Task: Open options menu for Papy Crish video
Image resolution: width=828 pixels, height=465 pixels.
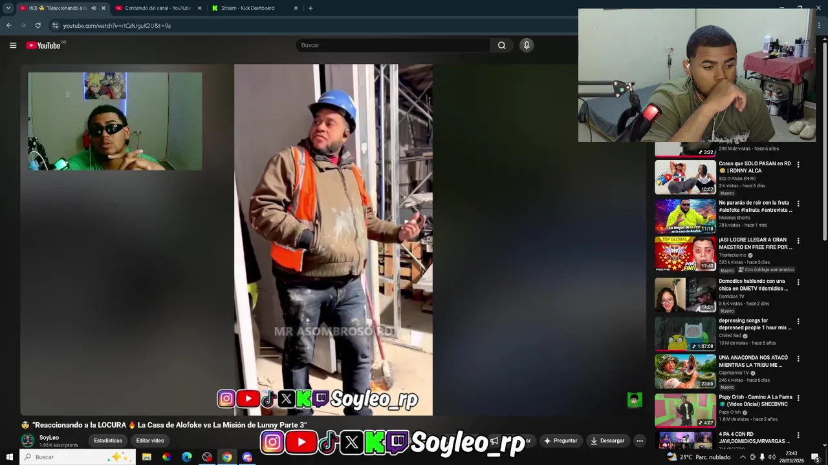Action: click(x=798, y=398)
